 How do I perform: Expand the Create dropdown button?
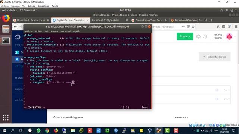(x=185, y=36)
